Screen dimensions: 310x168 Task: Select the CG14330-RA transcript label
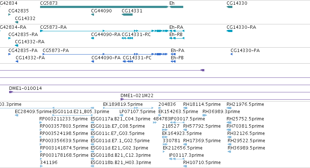242,27
